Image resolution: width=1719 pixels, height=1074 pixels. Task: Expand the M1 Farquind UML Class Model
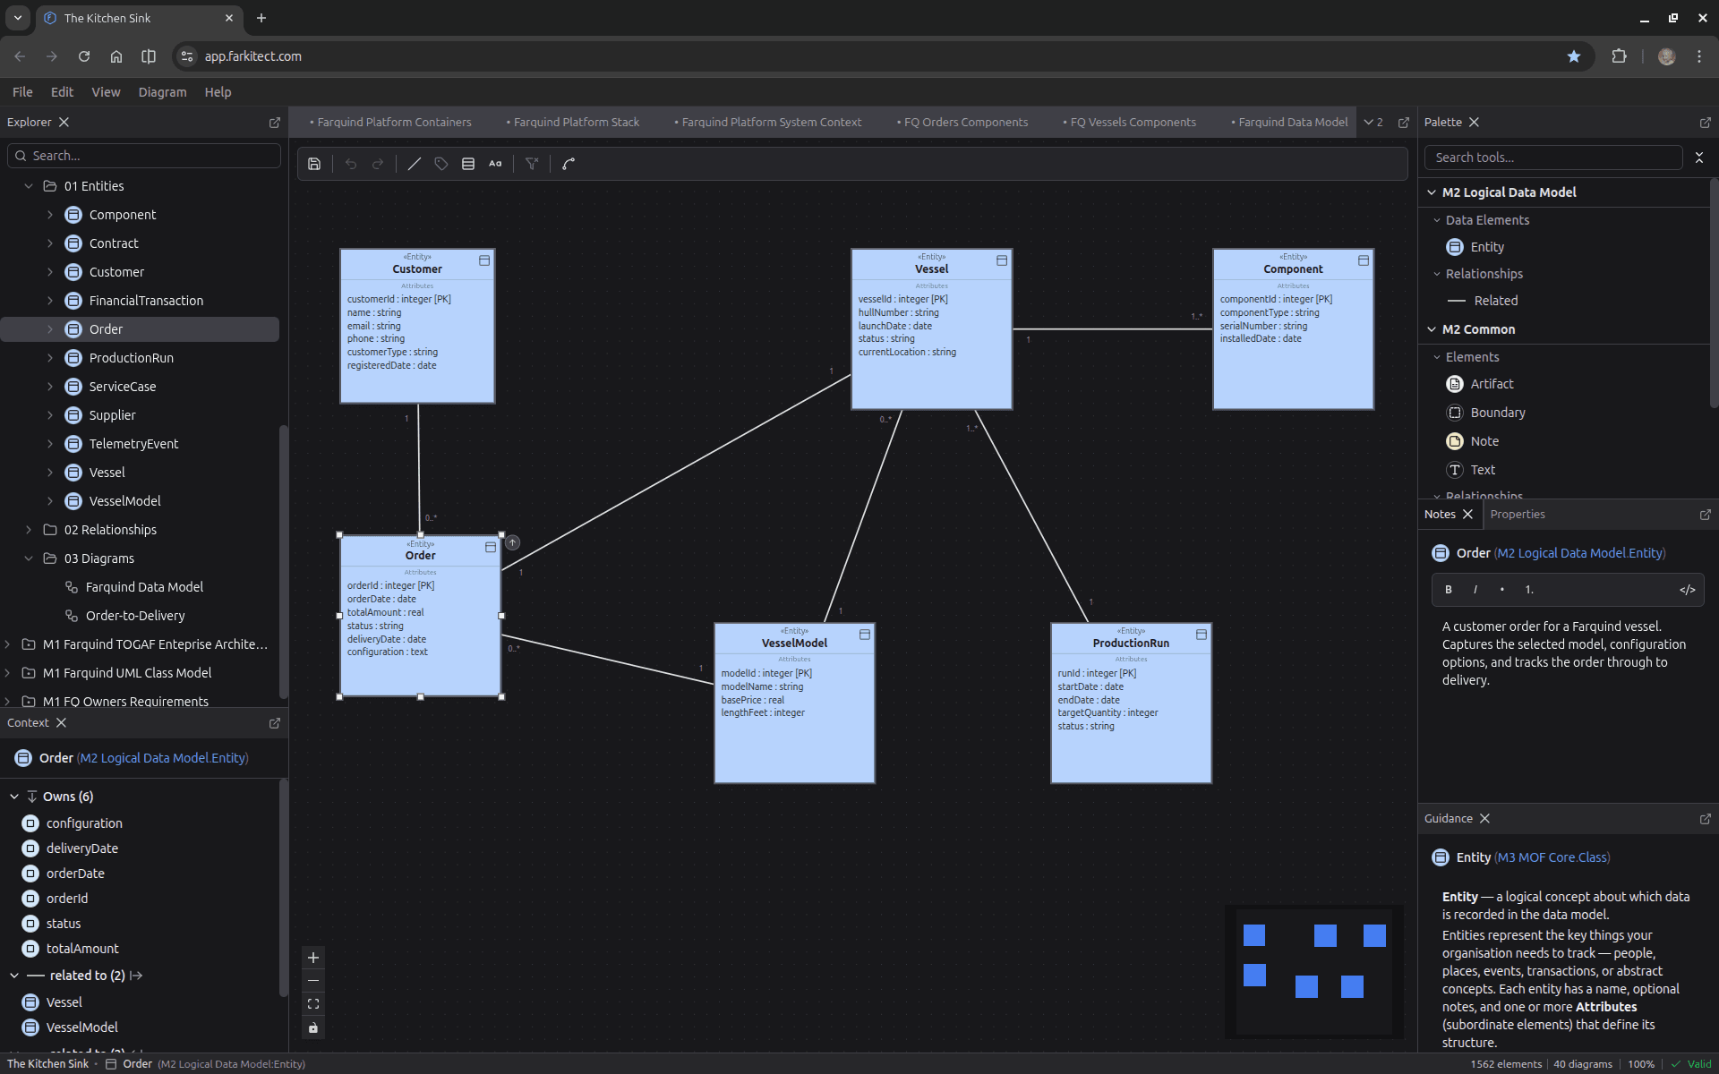7,673
